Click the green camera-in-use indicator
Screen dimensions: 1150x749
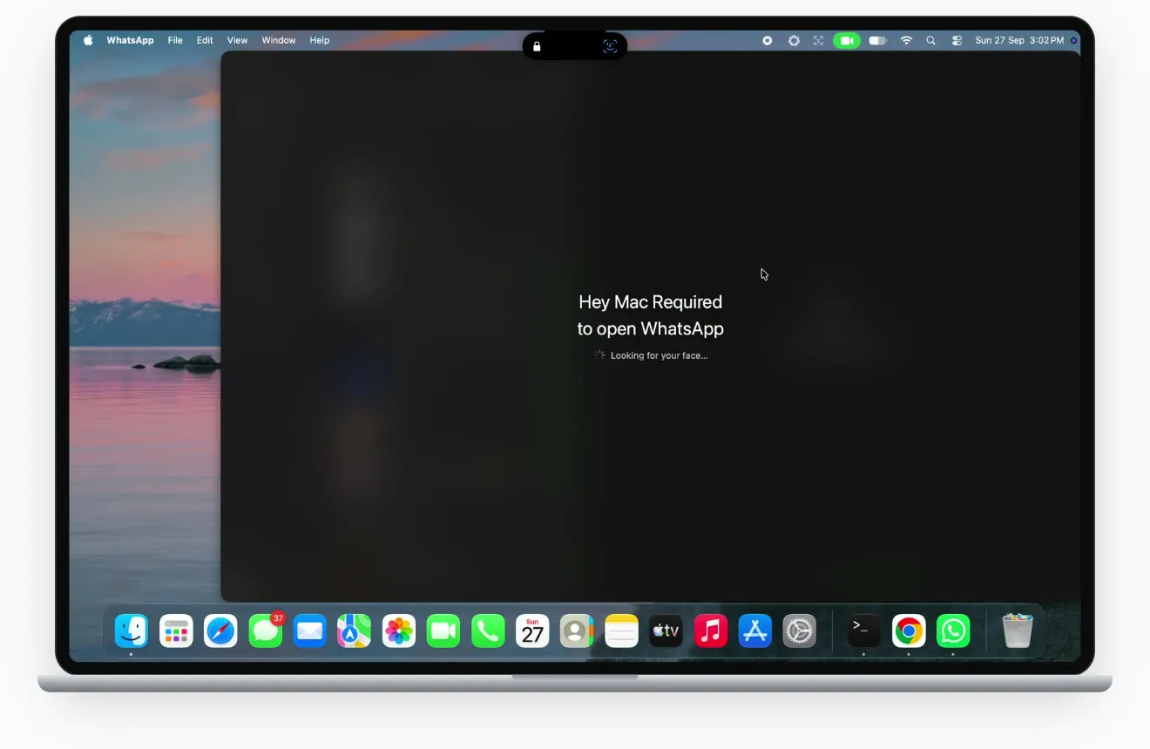coord(847,40)
